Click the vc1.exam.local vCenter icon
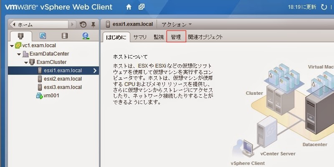The width and height of the screenshot is (334, 167). click(18, 46)
